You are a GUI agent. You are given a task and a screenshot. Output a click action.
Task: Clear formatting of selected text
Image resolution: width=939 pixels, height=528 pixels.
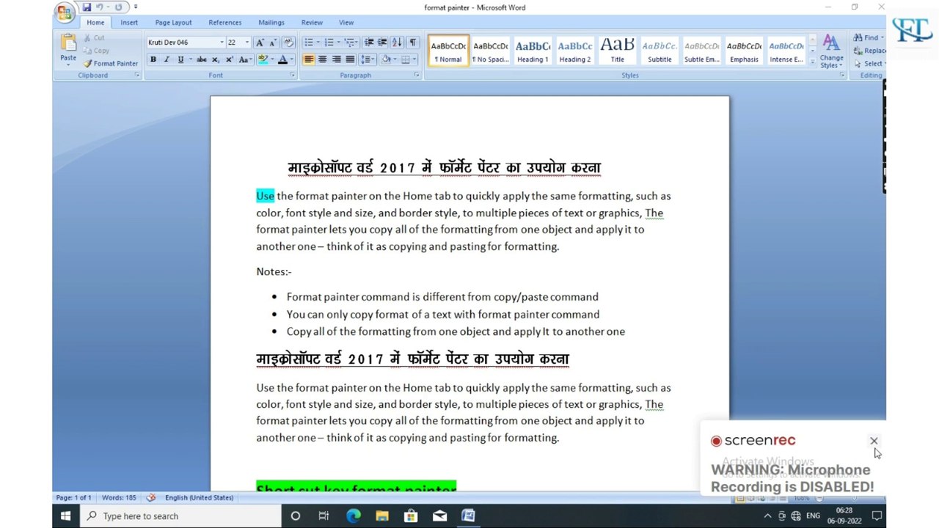[288, 43]
